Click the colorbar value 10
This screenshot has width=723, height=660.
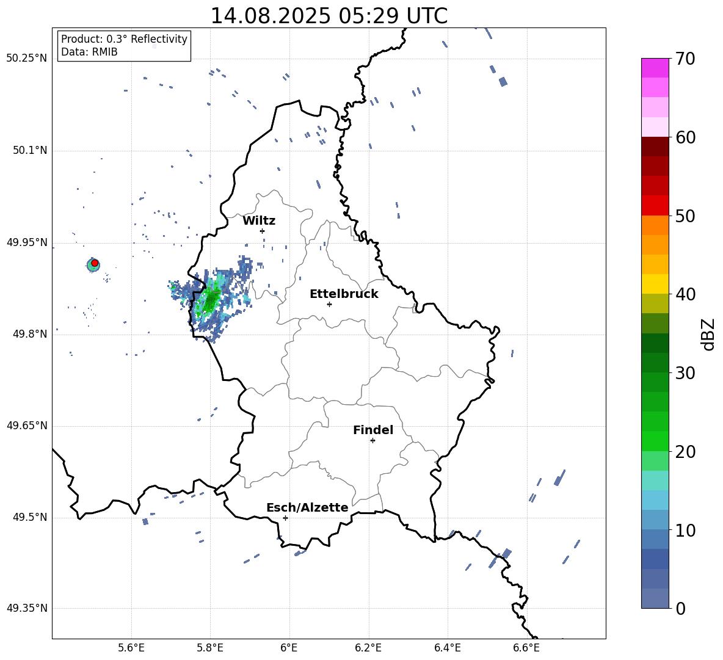coord(685,530)
